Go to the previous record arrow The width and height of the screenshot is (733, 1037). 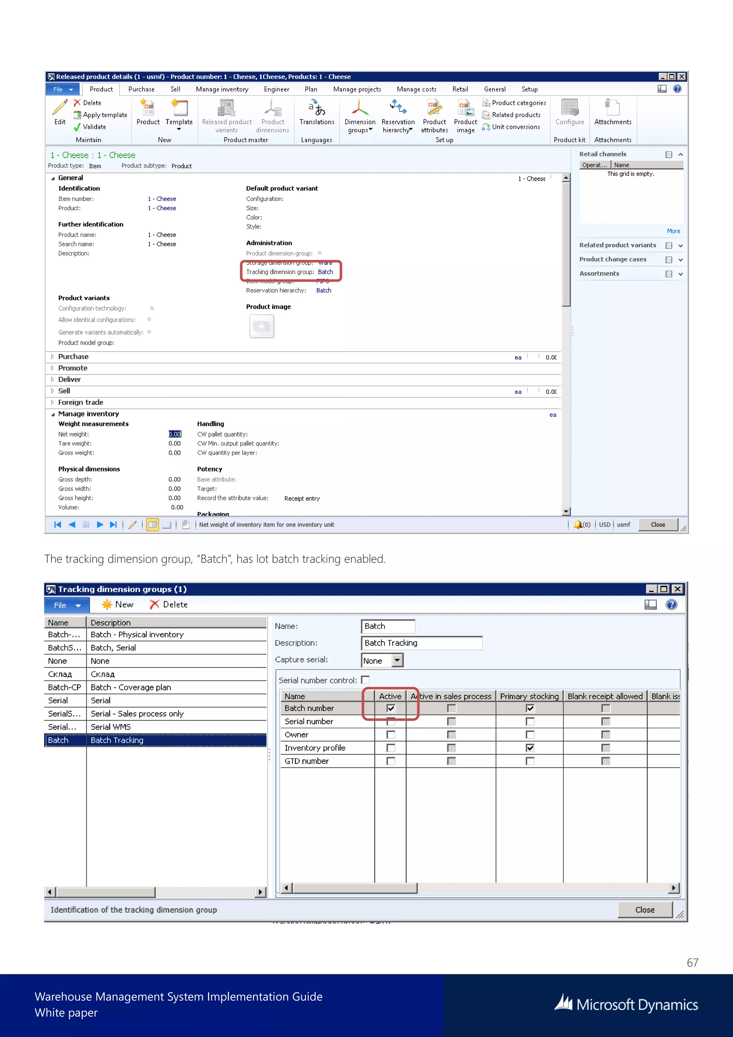(72, 524)
